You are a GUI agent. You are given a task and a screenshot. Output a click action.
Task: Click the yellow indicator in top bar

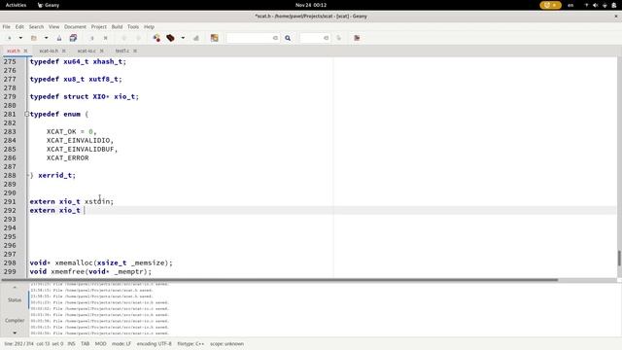(x=550, y=5)
